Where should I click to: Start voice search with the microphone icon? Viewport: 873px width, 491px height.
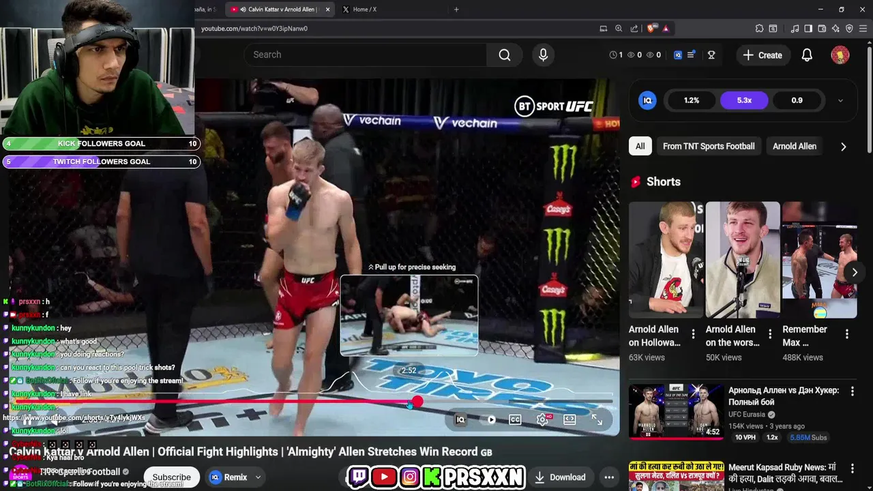coord(543,55)
